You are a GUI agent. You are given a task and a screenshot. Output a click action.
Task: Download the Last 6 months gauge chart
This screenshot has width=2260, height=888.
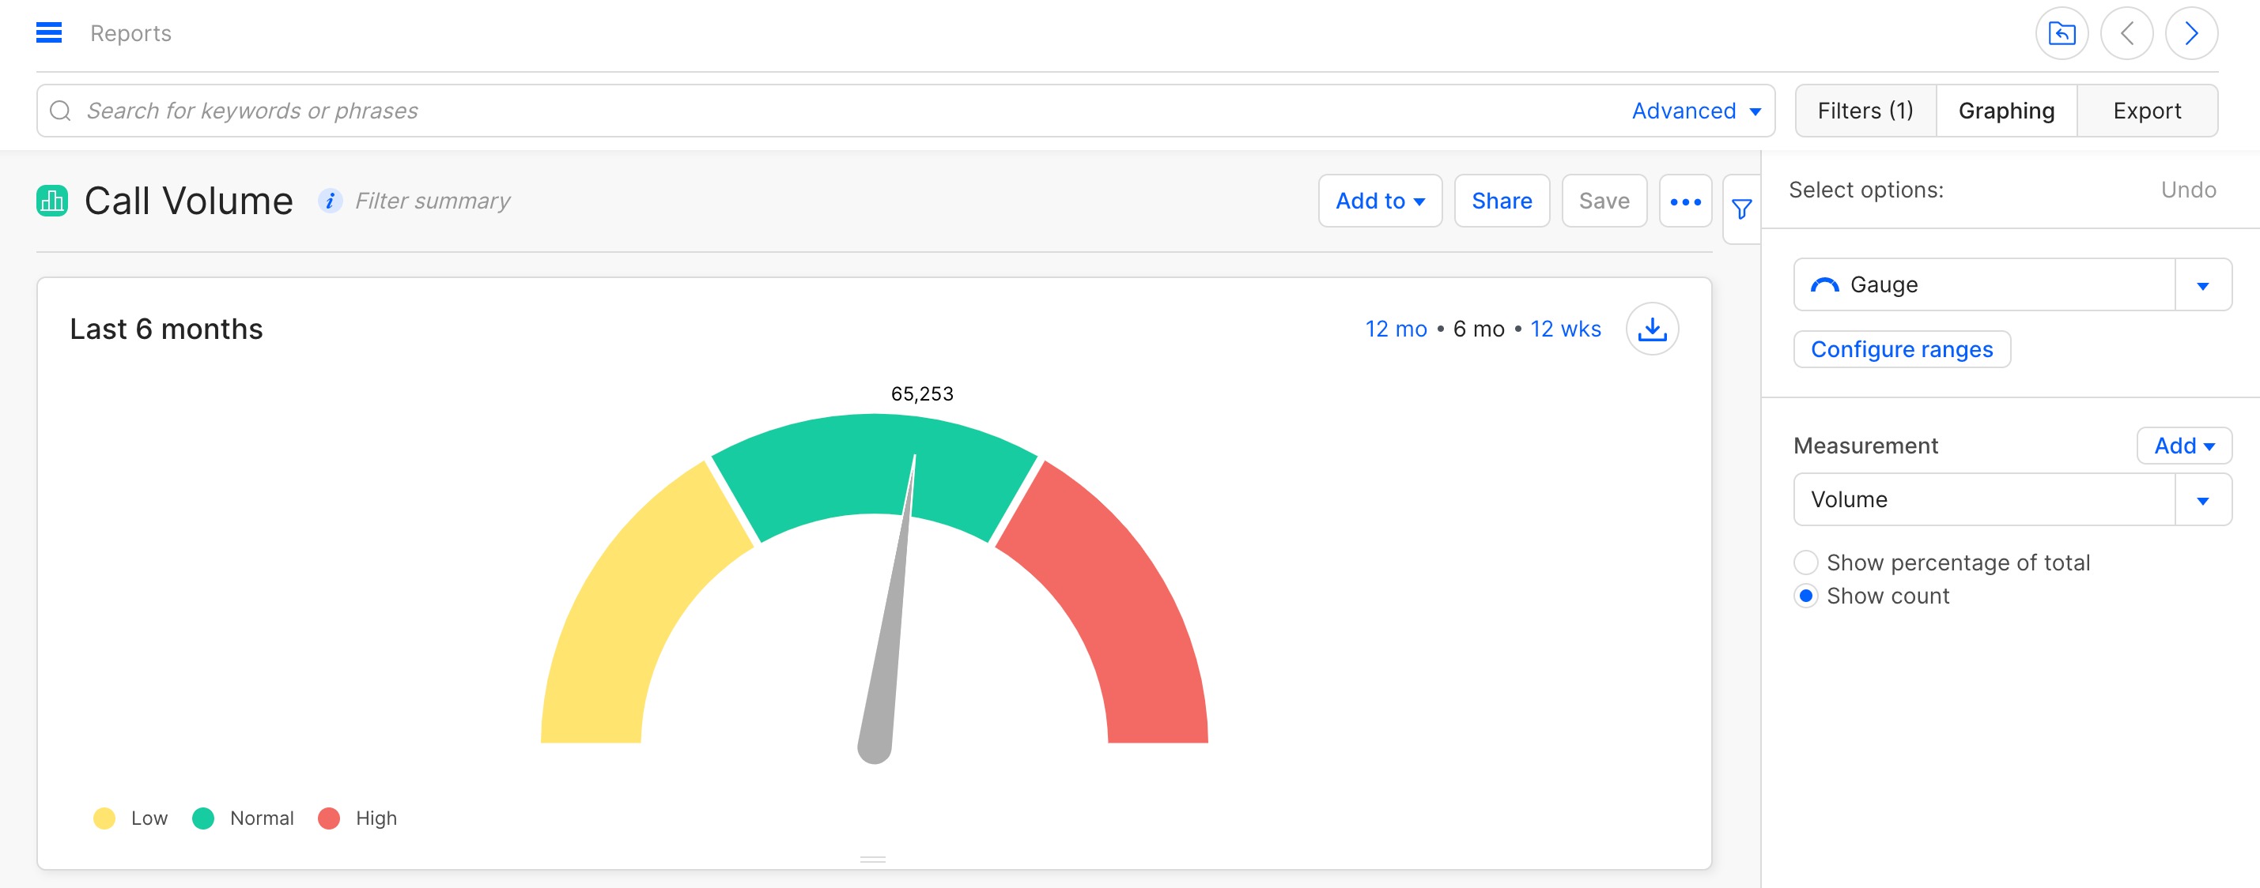point(1653,328)
